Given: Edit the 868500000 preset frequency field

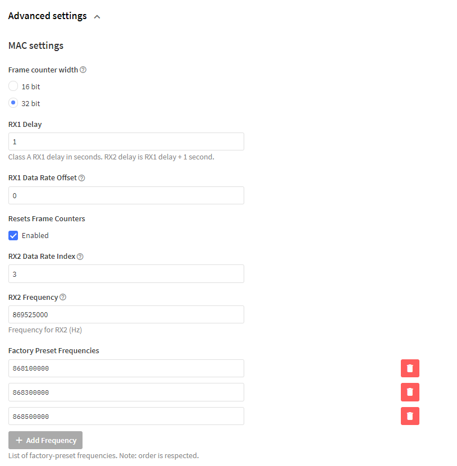Looking at the screenshot, I should (x=126, y=416).
